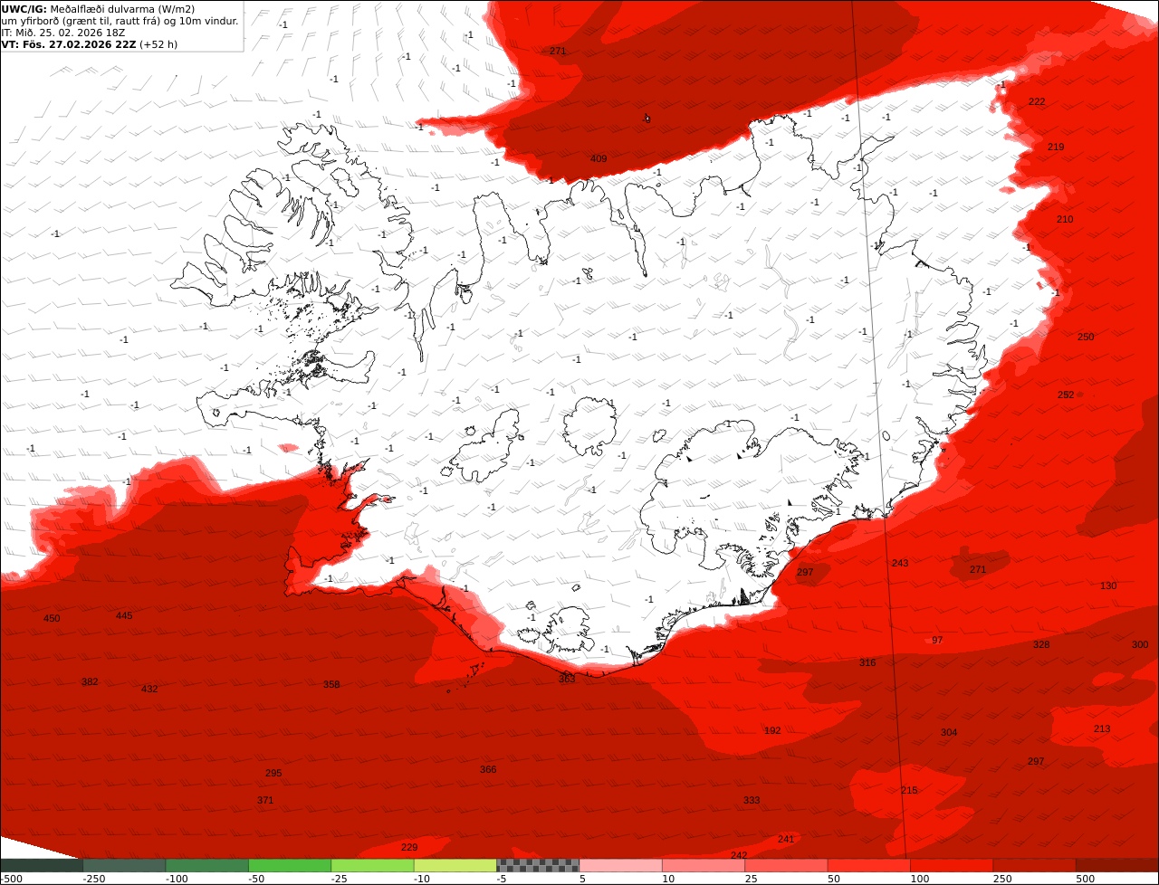Select the green swatch between -50 and -25

290,865
